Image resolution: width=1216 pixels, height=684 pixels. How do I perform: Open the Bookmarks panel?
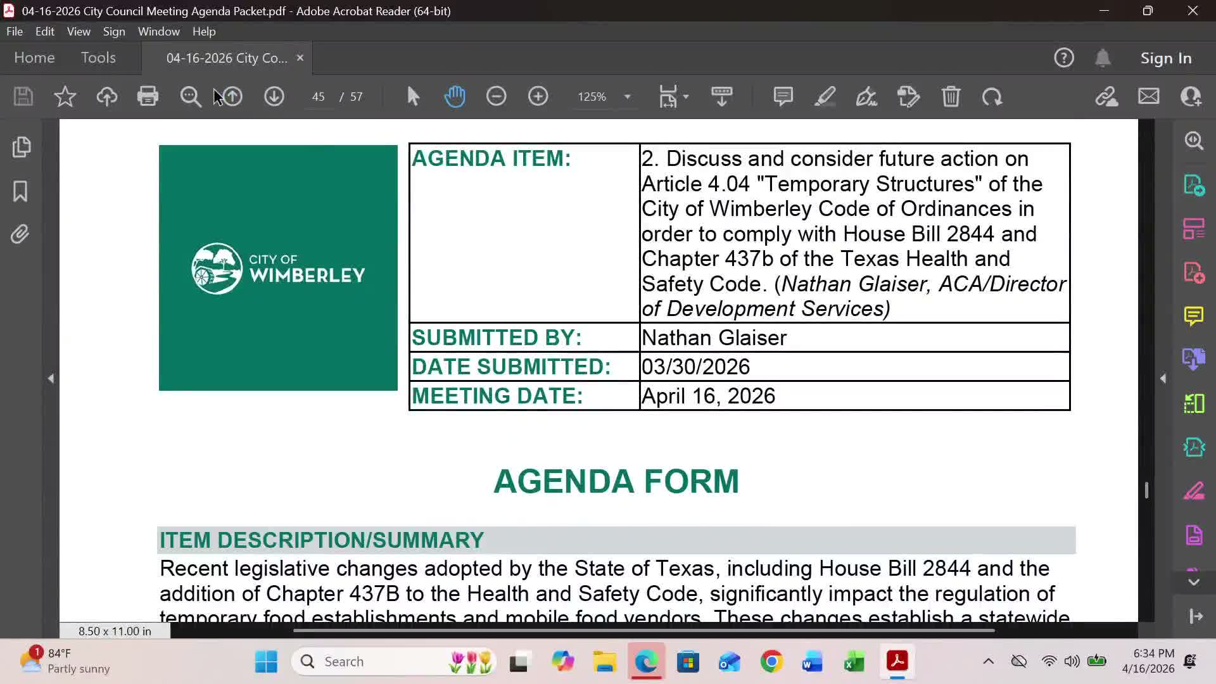pyautogui.click(x=20, y=191)
